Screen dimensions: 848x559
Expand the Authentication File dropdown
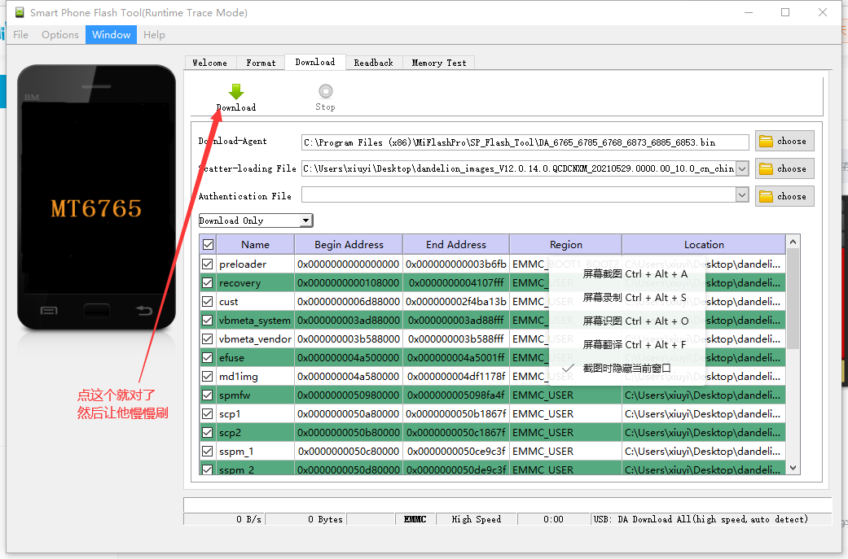pos(743,194)
